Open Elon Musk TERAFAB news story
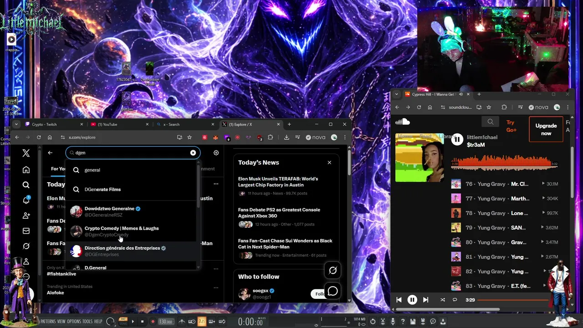The image size is (583, 328). coord(286,185)
